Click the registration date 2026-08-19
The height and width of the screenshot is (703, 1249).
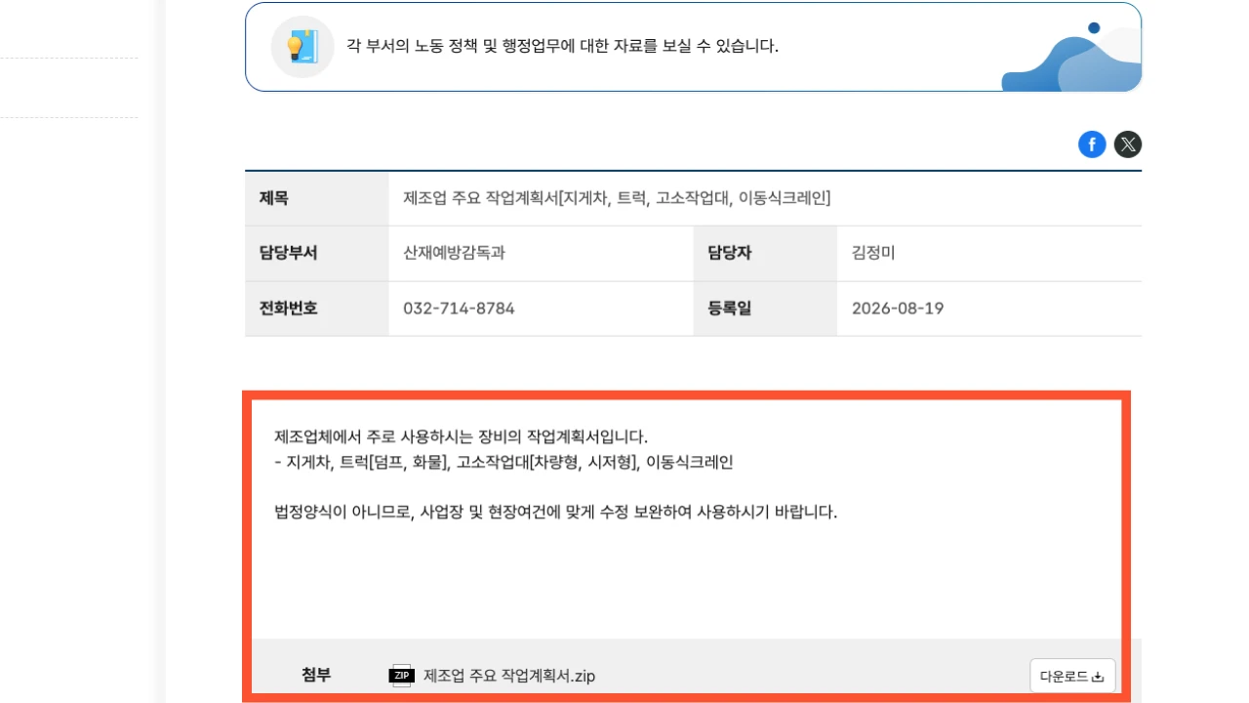pyautogui.click(x=898, y=309)
